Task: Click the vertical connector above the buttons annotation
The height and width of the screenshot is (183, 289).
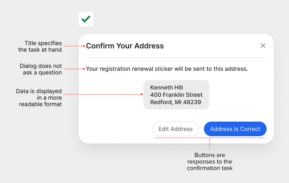Action: (210, 144)
